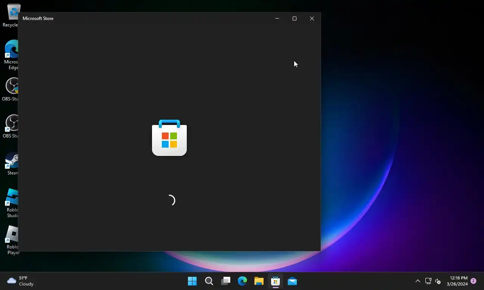The height and width of the screenshot is (290, 484).
Task: Open File Explorer from the taskbar
Action: pos(259,281)
